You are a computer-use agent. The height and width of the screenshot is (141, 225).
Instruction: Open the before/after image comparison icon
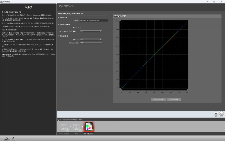pyautogui.click(x=124, y=16)
